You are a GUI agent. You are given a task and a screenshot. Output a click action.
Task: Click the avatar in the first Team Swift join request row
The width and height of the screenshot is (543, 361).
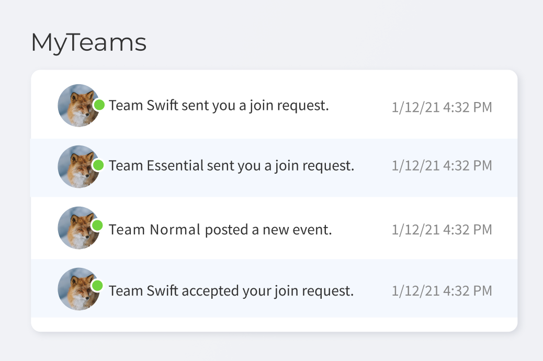tap(77, 106)
